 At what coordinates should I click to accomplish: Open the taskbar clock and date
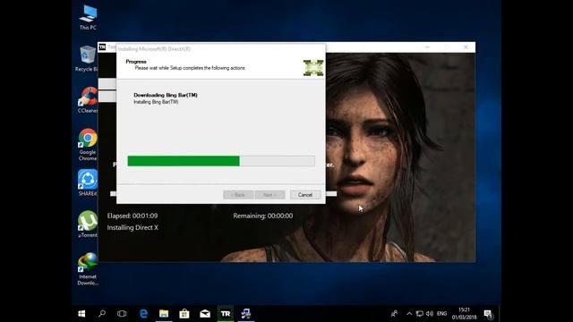click(x=464, y=314)
